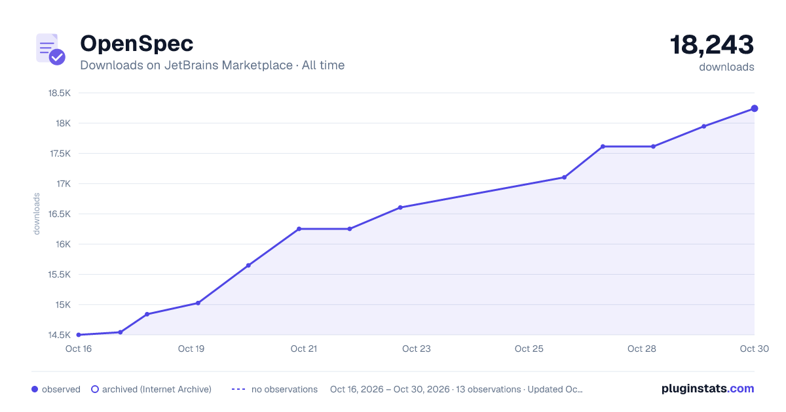Click the 15K y-axis label
Image resolution: width=786 pixels, height=412 pixels.
[x=63, y=305]
